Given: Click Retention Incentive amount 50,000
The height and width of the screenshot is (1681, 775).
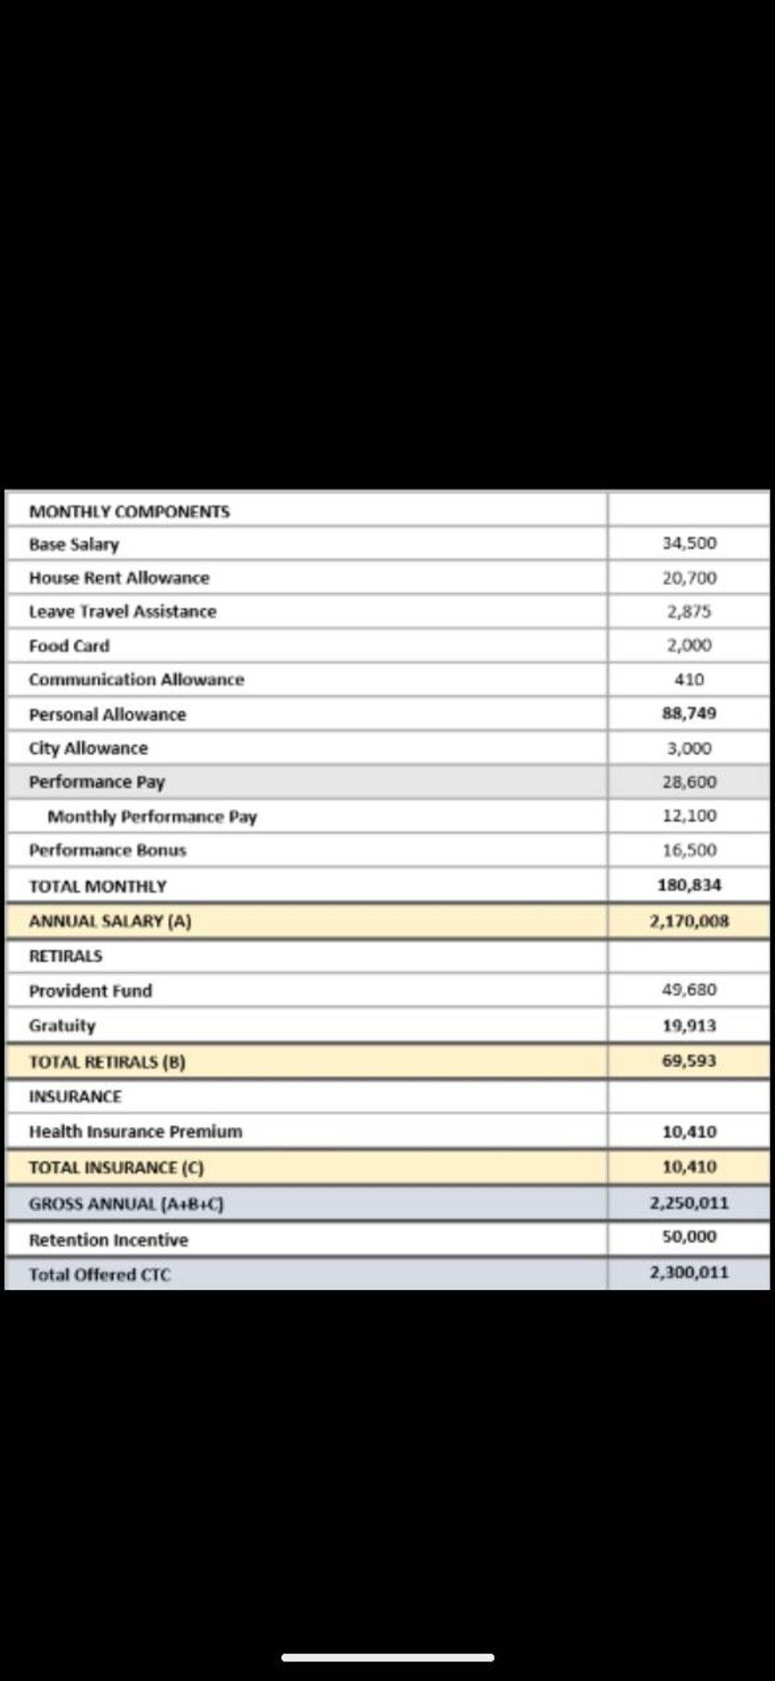Looking at the screenshot, I should (x=690, y=1237).
